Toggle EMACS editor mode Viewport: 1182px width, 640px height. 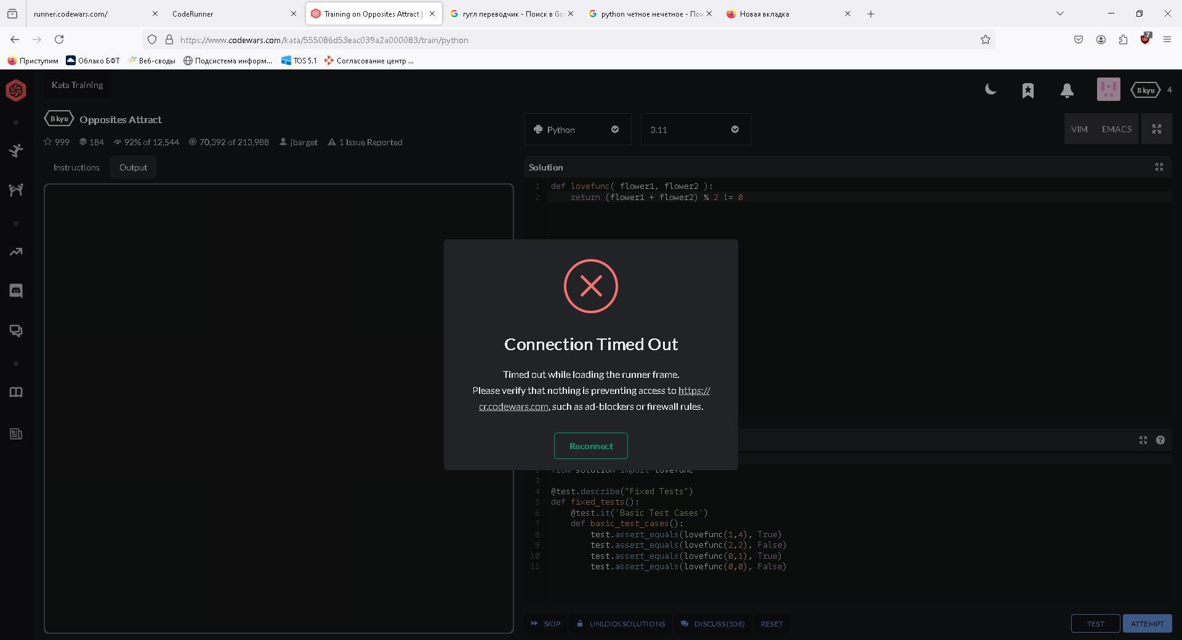pos(1116,129)
